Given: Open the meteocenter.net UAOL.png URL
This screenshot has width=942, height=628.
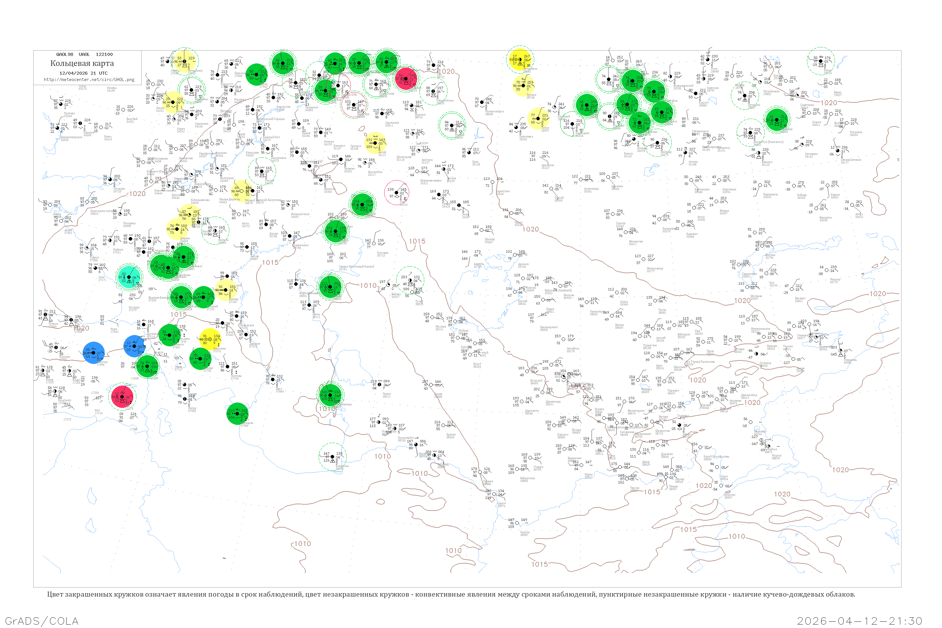Looking at the screenshot, I should [x=89, y=79].
